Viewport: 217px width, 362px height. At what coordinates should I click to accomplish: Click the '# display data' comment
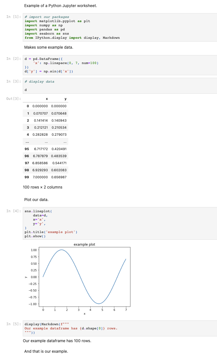(x=39, y=82)
